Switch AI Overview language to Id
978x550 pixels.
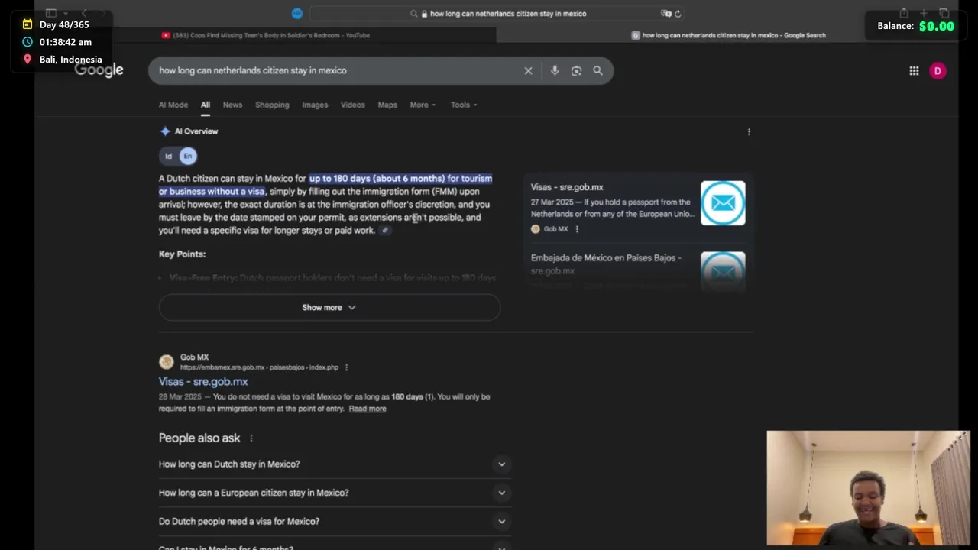pyautogui.click(x=169, y=156)
